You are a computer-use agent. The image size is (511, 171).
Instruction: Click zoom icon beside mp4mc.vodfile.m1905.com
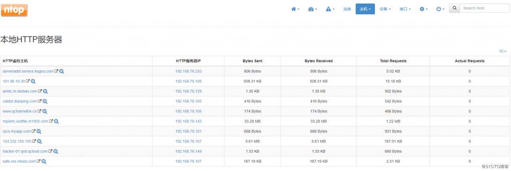pyautogui.click(x=56, y=121)
